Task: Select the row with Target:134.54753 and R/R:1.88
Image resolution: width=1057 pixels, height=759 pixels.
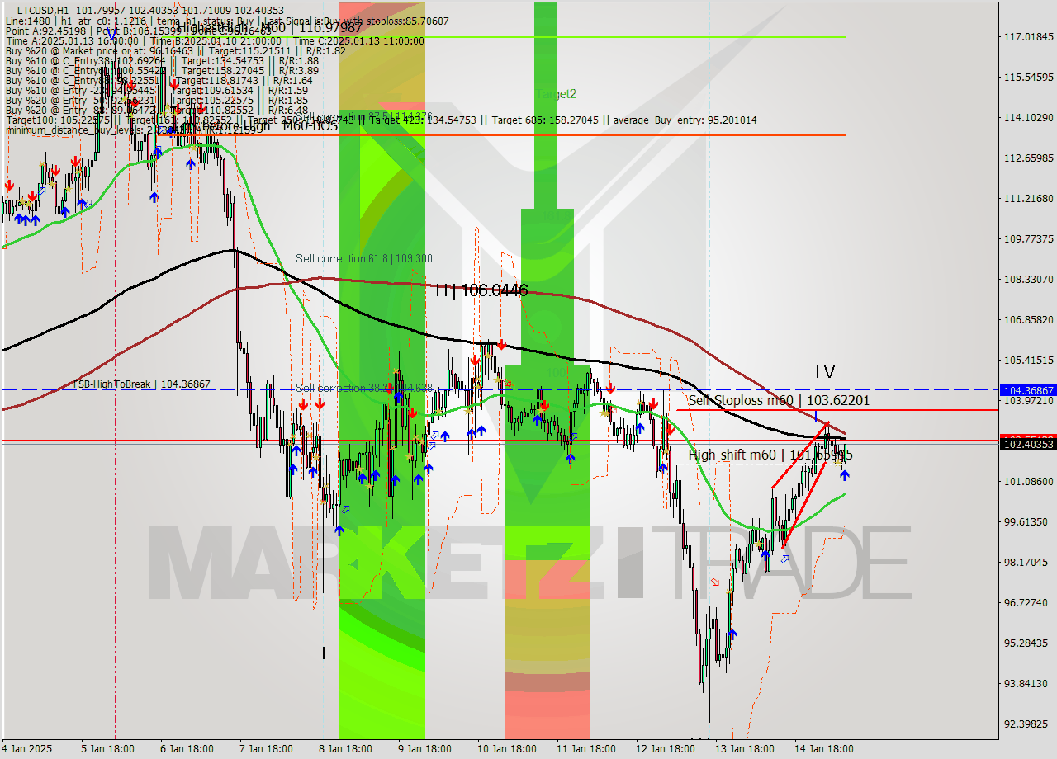Action: pyautogui.click(x=162, y=60)
